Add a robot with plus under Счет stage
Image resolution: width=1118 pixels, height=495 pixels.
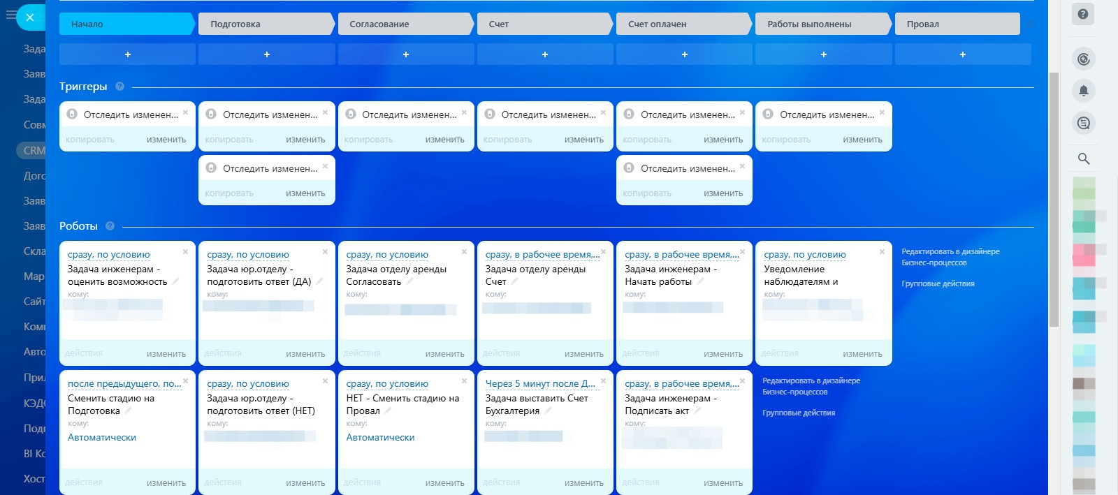[x=544, y=54]
